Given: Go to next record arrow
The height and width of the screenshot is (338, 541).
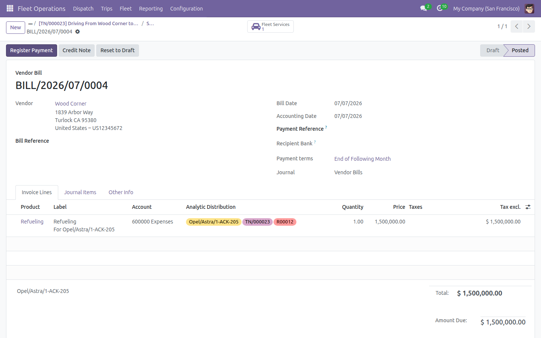Looking at the screenshot, I should point(529,26).
